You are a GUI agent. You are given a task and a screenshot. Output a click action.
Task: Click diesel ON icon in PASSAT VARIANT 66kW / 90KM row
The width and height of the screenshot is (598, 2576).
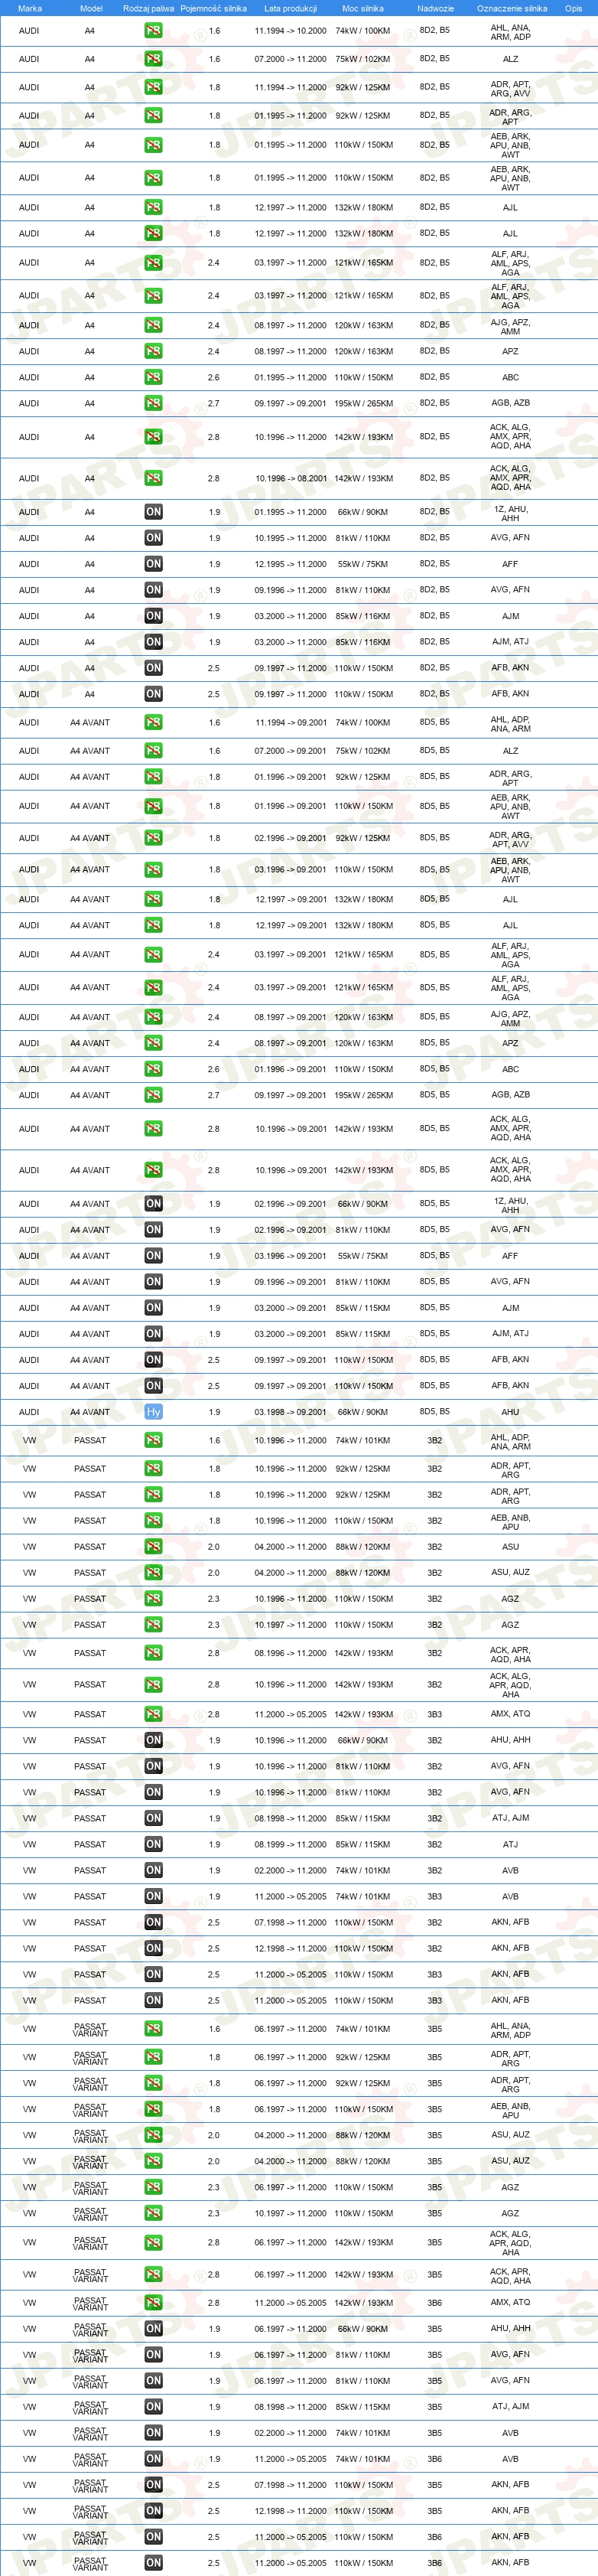(153, 2329)
